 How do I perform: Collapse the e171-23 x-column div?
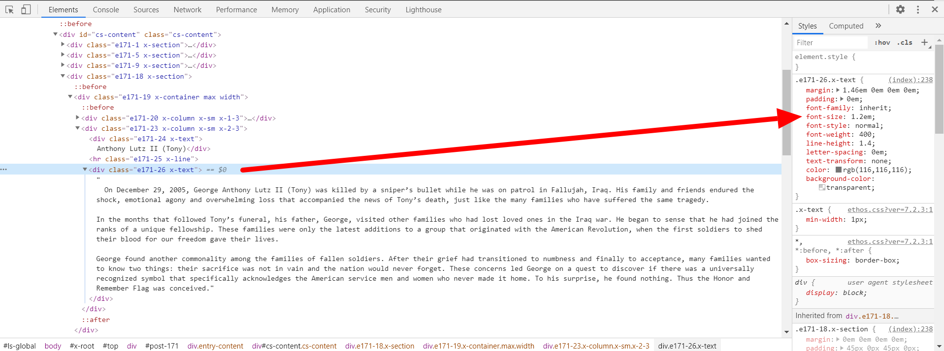coord(77,128)
